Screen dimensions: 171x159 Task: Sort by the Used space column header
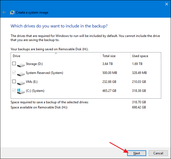coord(145,56)
